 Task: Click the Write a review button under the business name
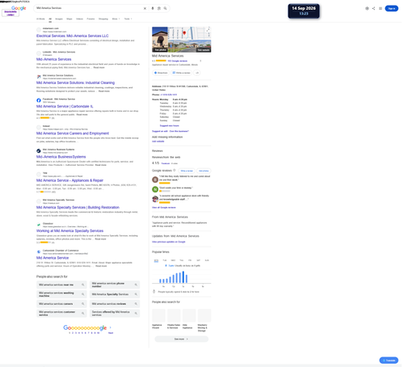[181, 73]
